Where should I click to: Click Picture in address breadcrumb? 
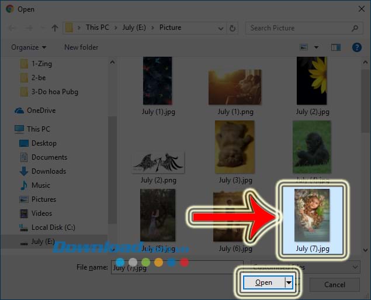point(171,27)
